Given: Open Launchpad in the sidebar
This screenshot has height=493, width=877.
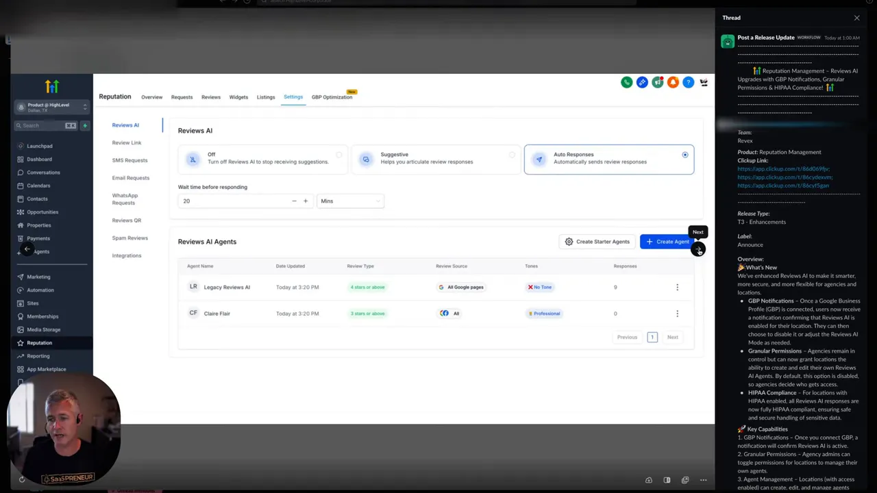Looking at the screenshot, I should point(39,146).
